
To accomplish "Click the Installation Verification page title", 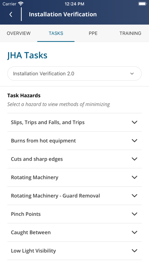I will click(63, 14).
